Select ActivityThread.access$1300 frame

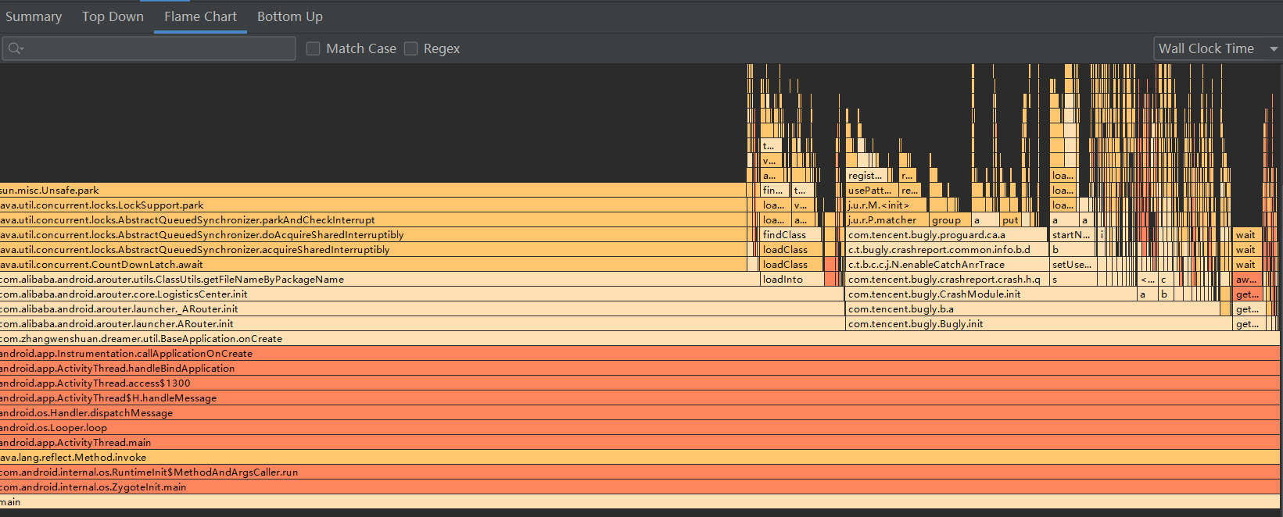(x=640, y=383)
